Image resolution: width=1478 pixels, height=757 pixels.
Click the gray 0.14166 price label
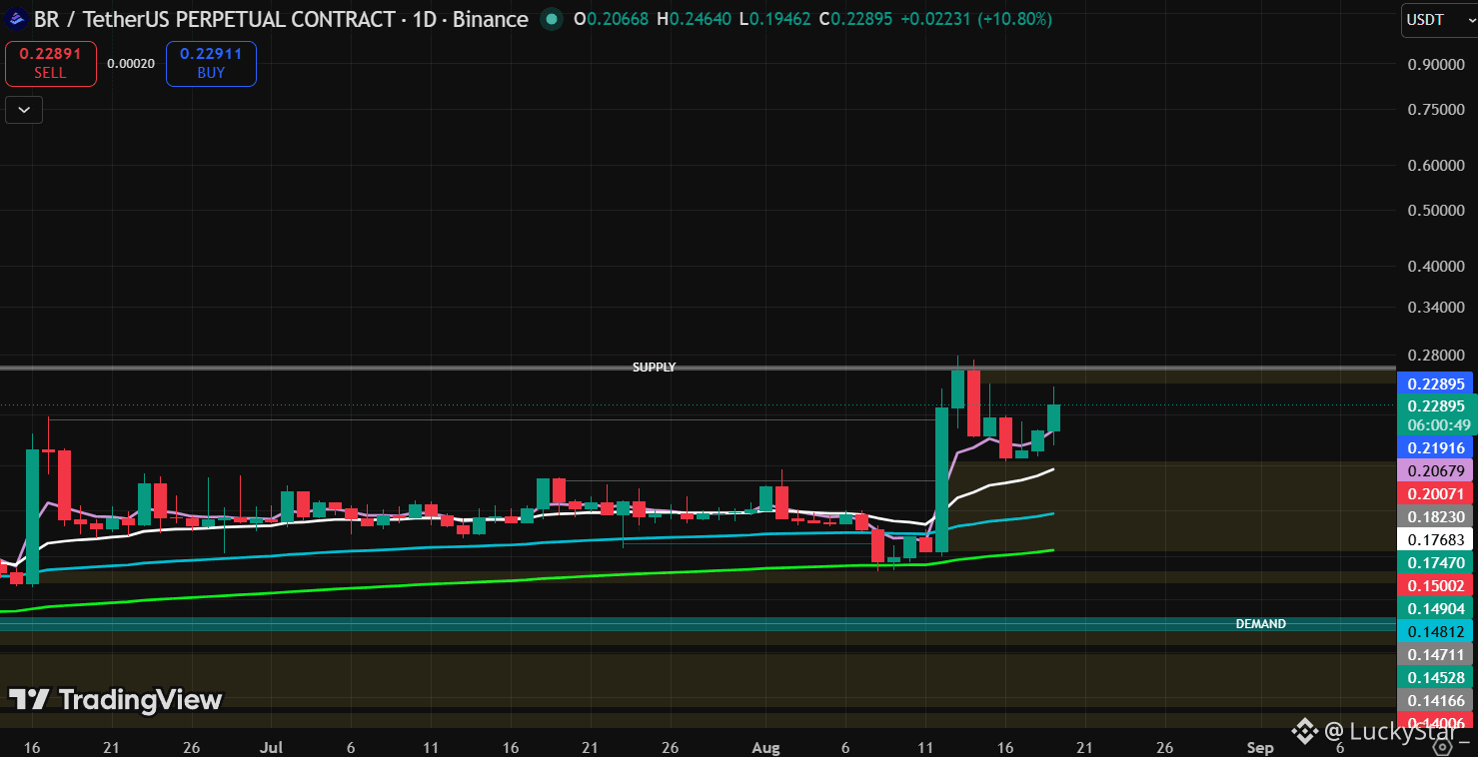tap(1436, 701)
